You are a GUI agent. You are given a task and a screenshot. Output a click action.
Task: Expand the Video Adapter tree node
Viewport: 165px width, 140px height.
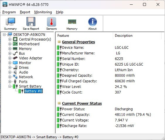tap(10, 58)
